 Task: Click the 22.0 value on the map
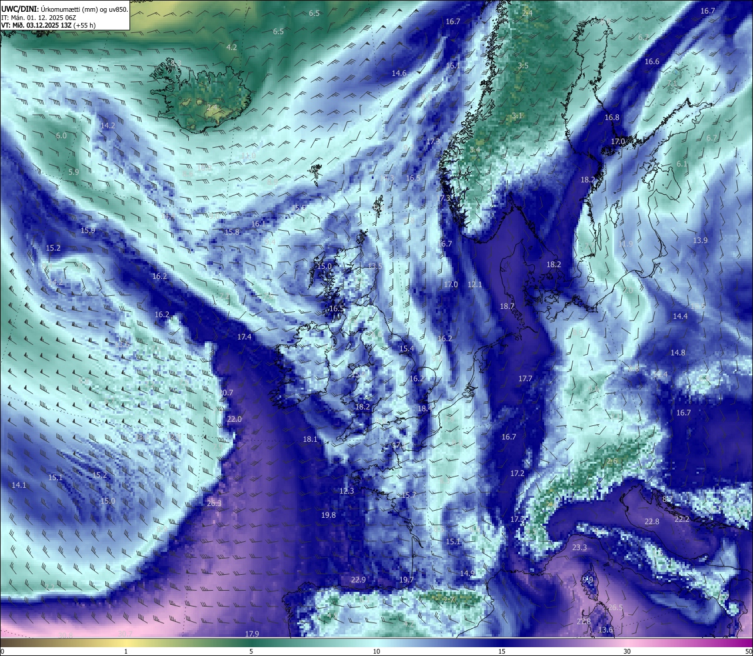[234, 419]
